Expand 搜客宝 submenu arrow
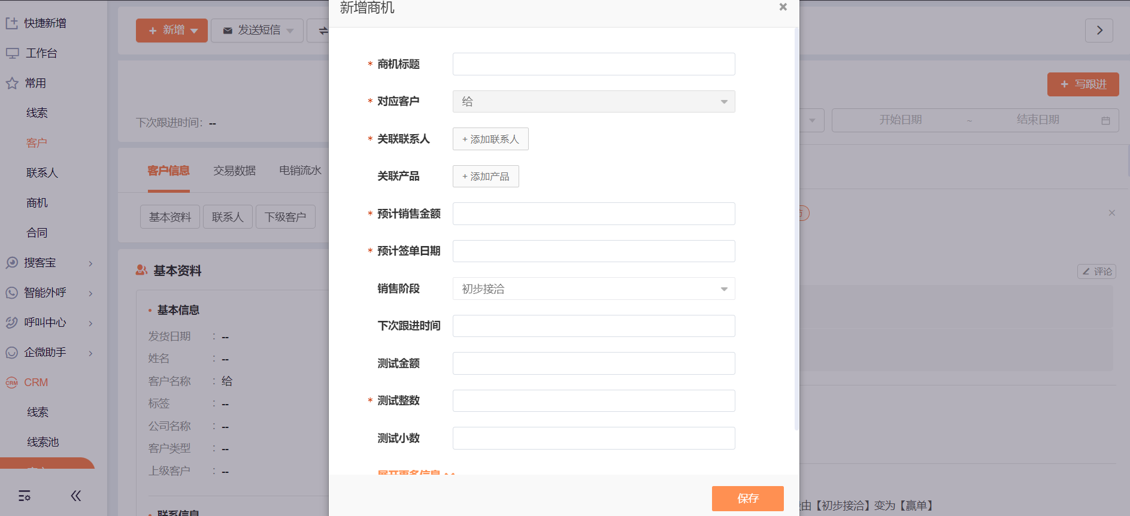 click(x=90, y=263)
